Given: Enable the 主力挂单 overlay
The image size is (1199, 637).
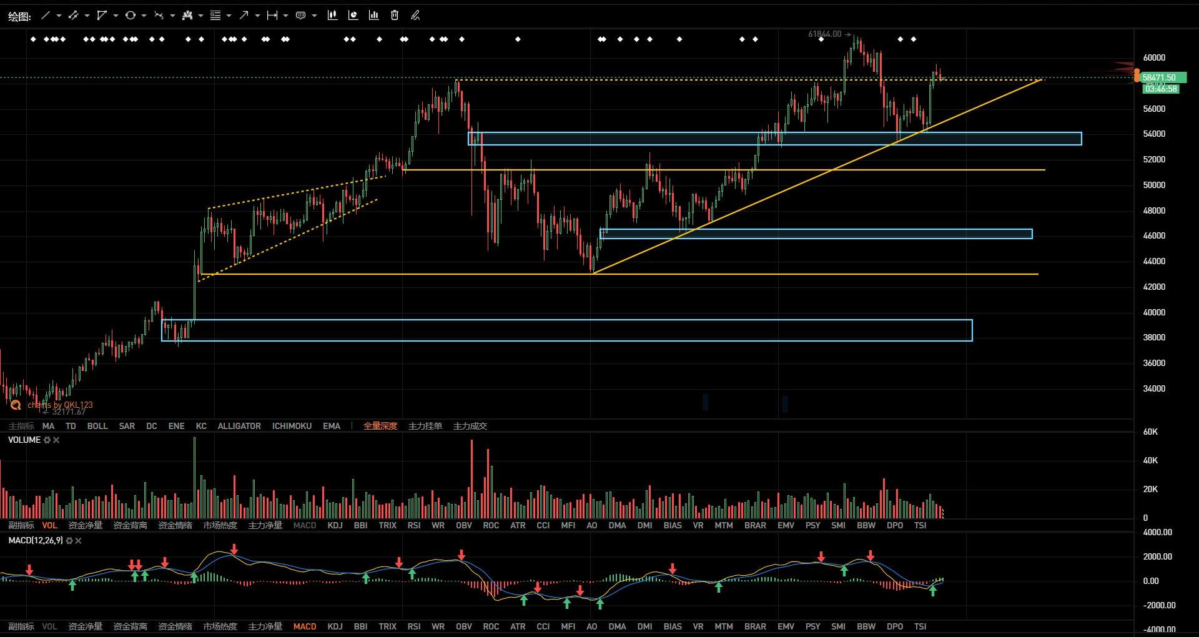Looking at the screenshot, I should [x=425, y=426].
